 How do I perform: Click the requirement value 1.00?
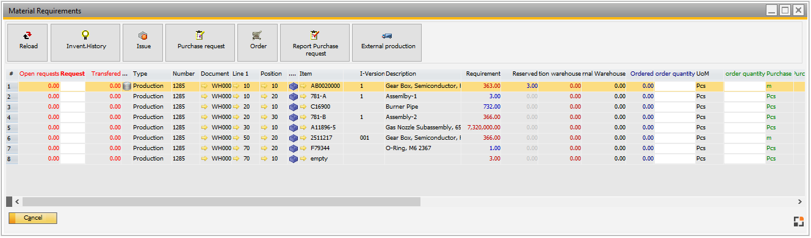[495, 148]
